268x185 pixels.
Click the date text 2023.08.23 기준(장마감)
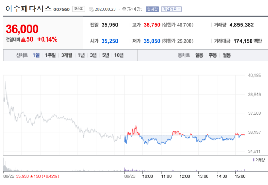119,9
